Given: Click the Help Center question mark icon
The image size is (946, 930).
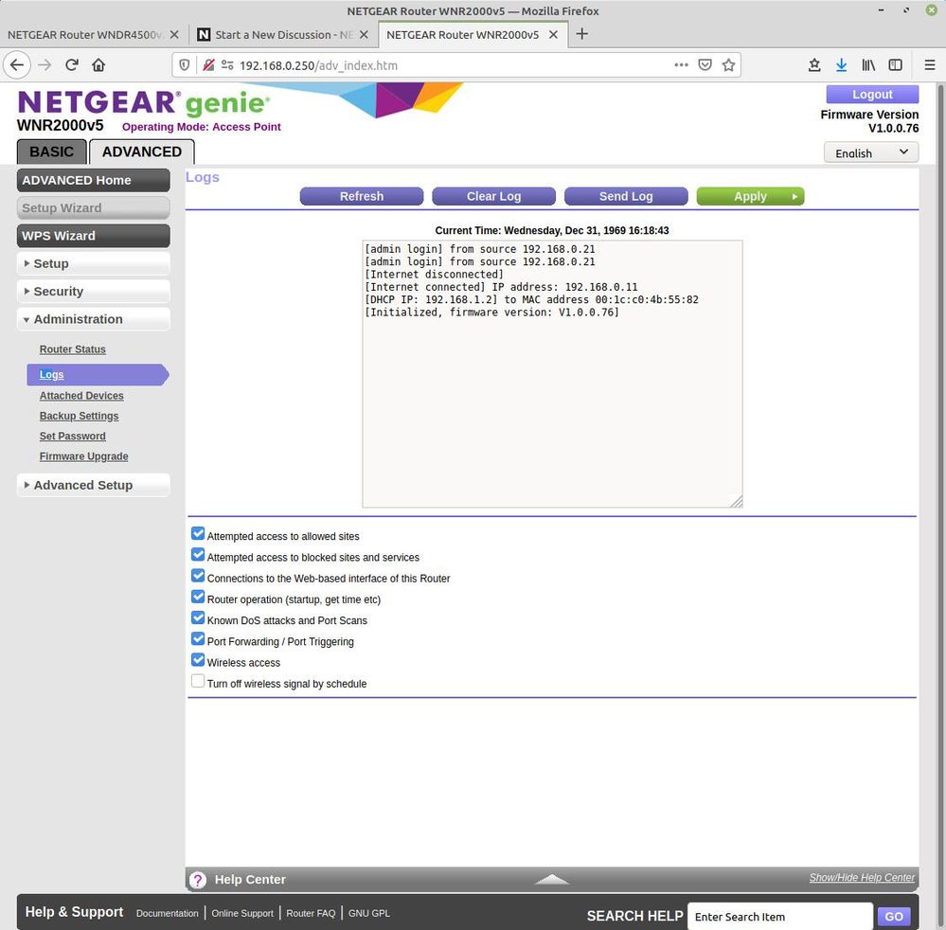Looking at the screenshot, I should [198, 880].
